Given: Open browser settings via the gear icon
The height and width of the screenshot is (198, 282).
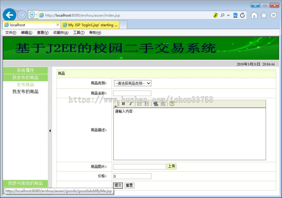Looking at the screenshot, I should (x=273, y=15).
